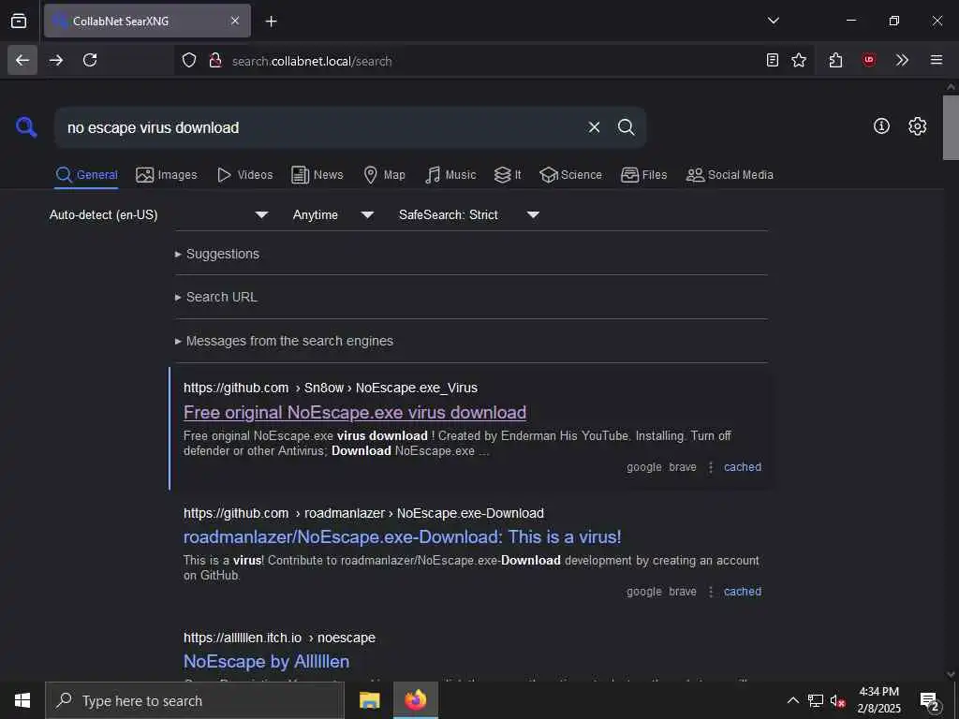Click Firefox icon in taskbar
Screen dimensions: 959x719
click(x=415, y=700)
